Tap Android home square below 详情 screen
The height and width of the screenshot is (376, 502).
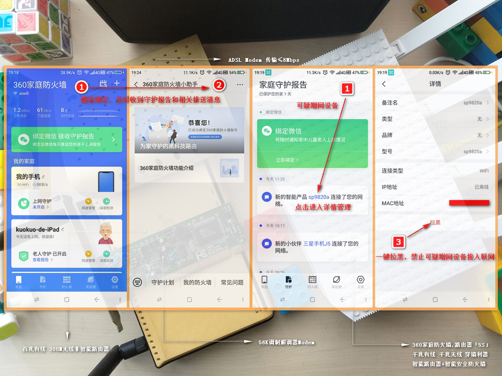[x=435, y=300]
